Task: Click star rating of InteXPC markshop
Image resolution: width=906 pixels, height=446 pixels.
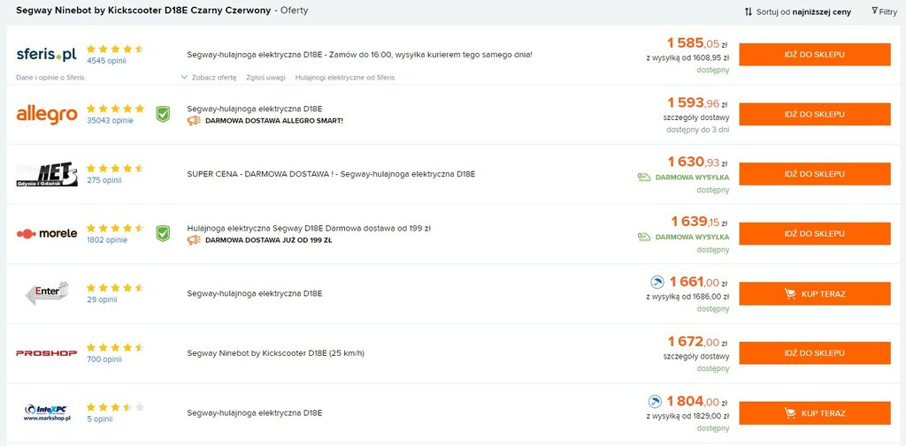Action: click(x=115, y=407)
